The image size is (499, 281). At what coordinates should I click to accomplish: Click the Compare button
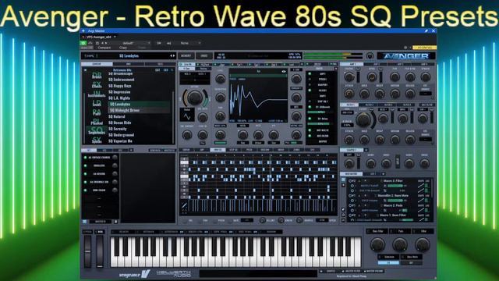point(104,48)
